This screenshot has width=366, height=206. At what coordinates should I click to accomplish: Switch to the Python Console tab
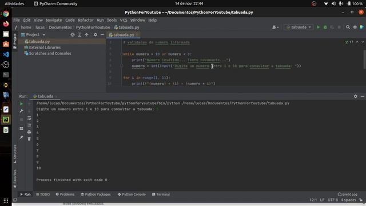pyautogui.click(x=132, y=195)
